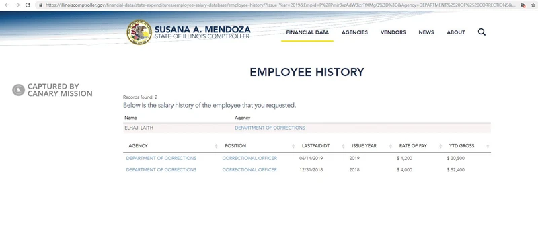Open Department of Corrections link in 2018 row
538x246 pixels.
(161, 170)
